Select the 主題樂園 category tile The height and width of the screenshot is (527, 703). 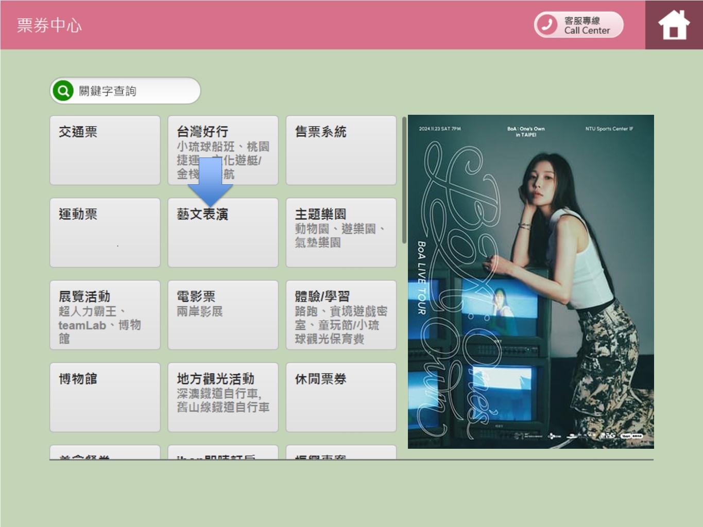341,233
